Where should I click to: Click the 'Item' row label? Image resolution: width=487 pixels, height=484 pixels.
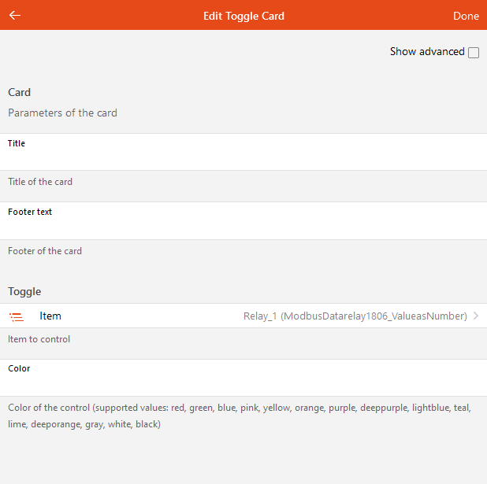tap(50, 316)
